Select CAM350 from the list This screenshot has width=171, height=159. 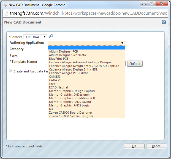pos(86,77)
